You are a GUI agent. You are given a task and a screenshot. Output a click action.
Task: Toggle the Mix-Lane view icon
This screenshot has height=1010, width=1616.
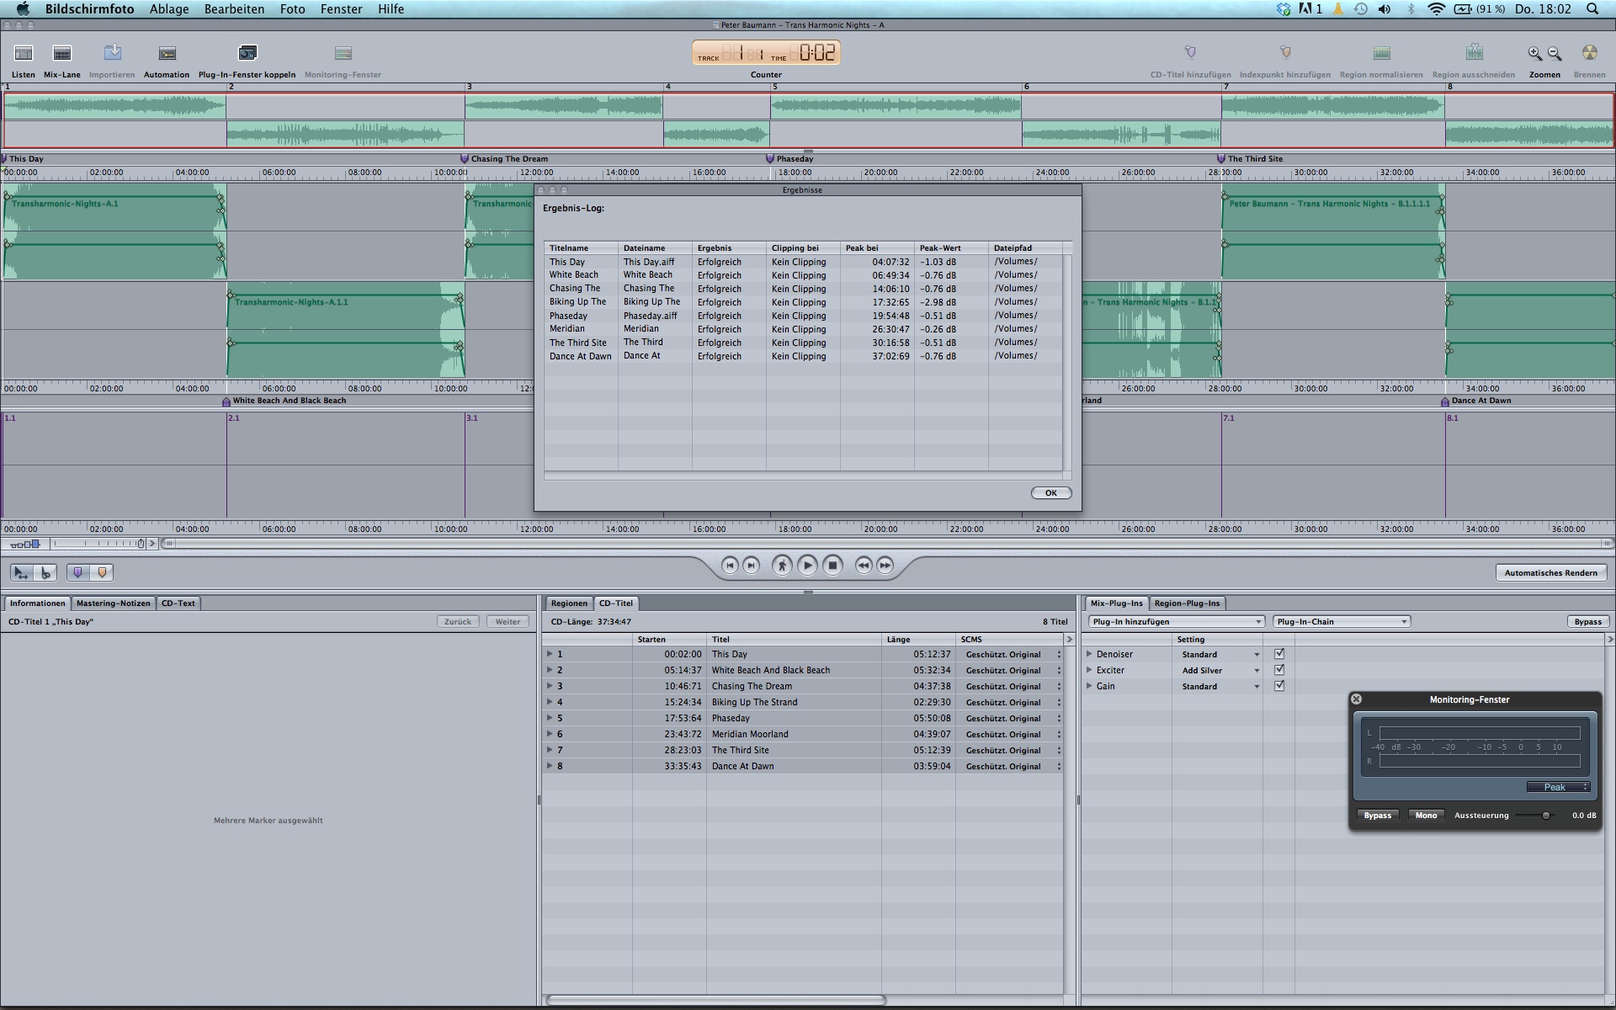[x=62, y=54]
